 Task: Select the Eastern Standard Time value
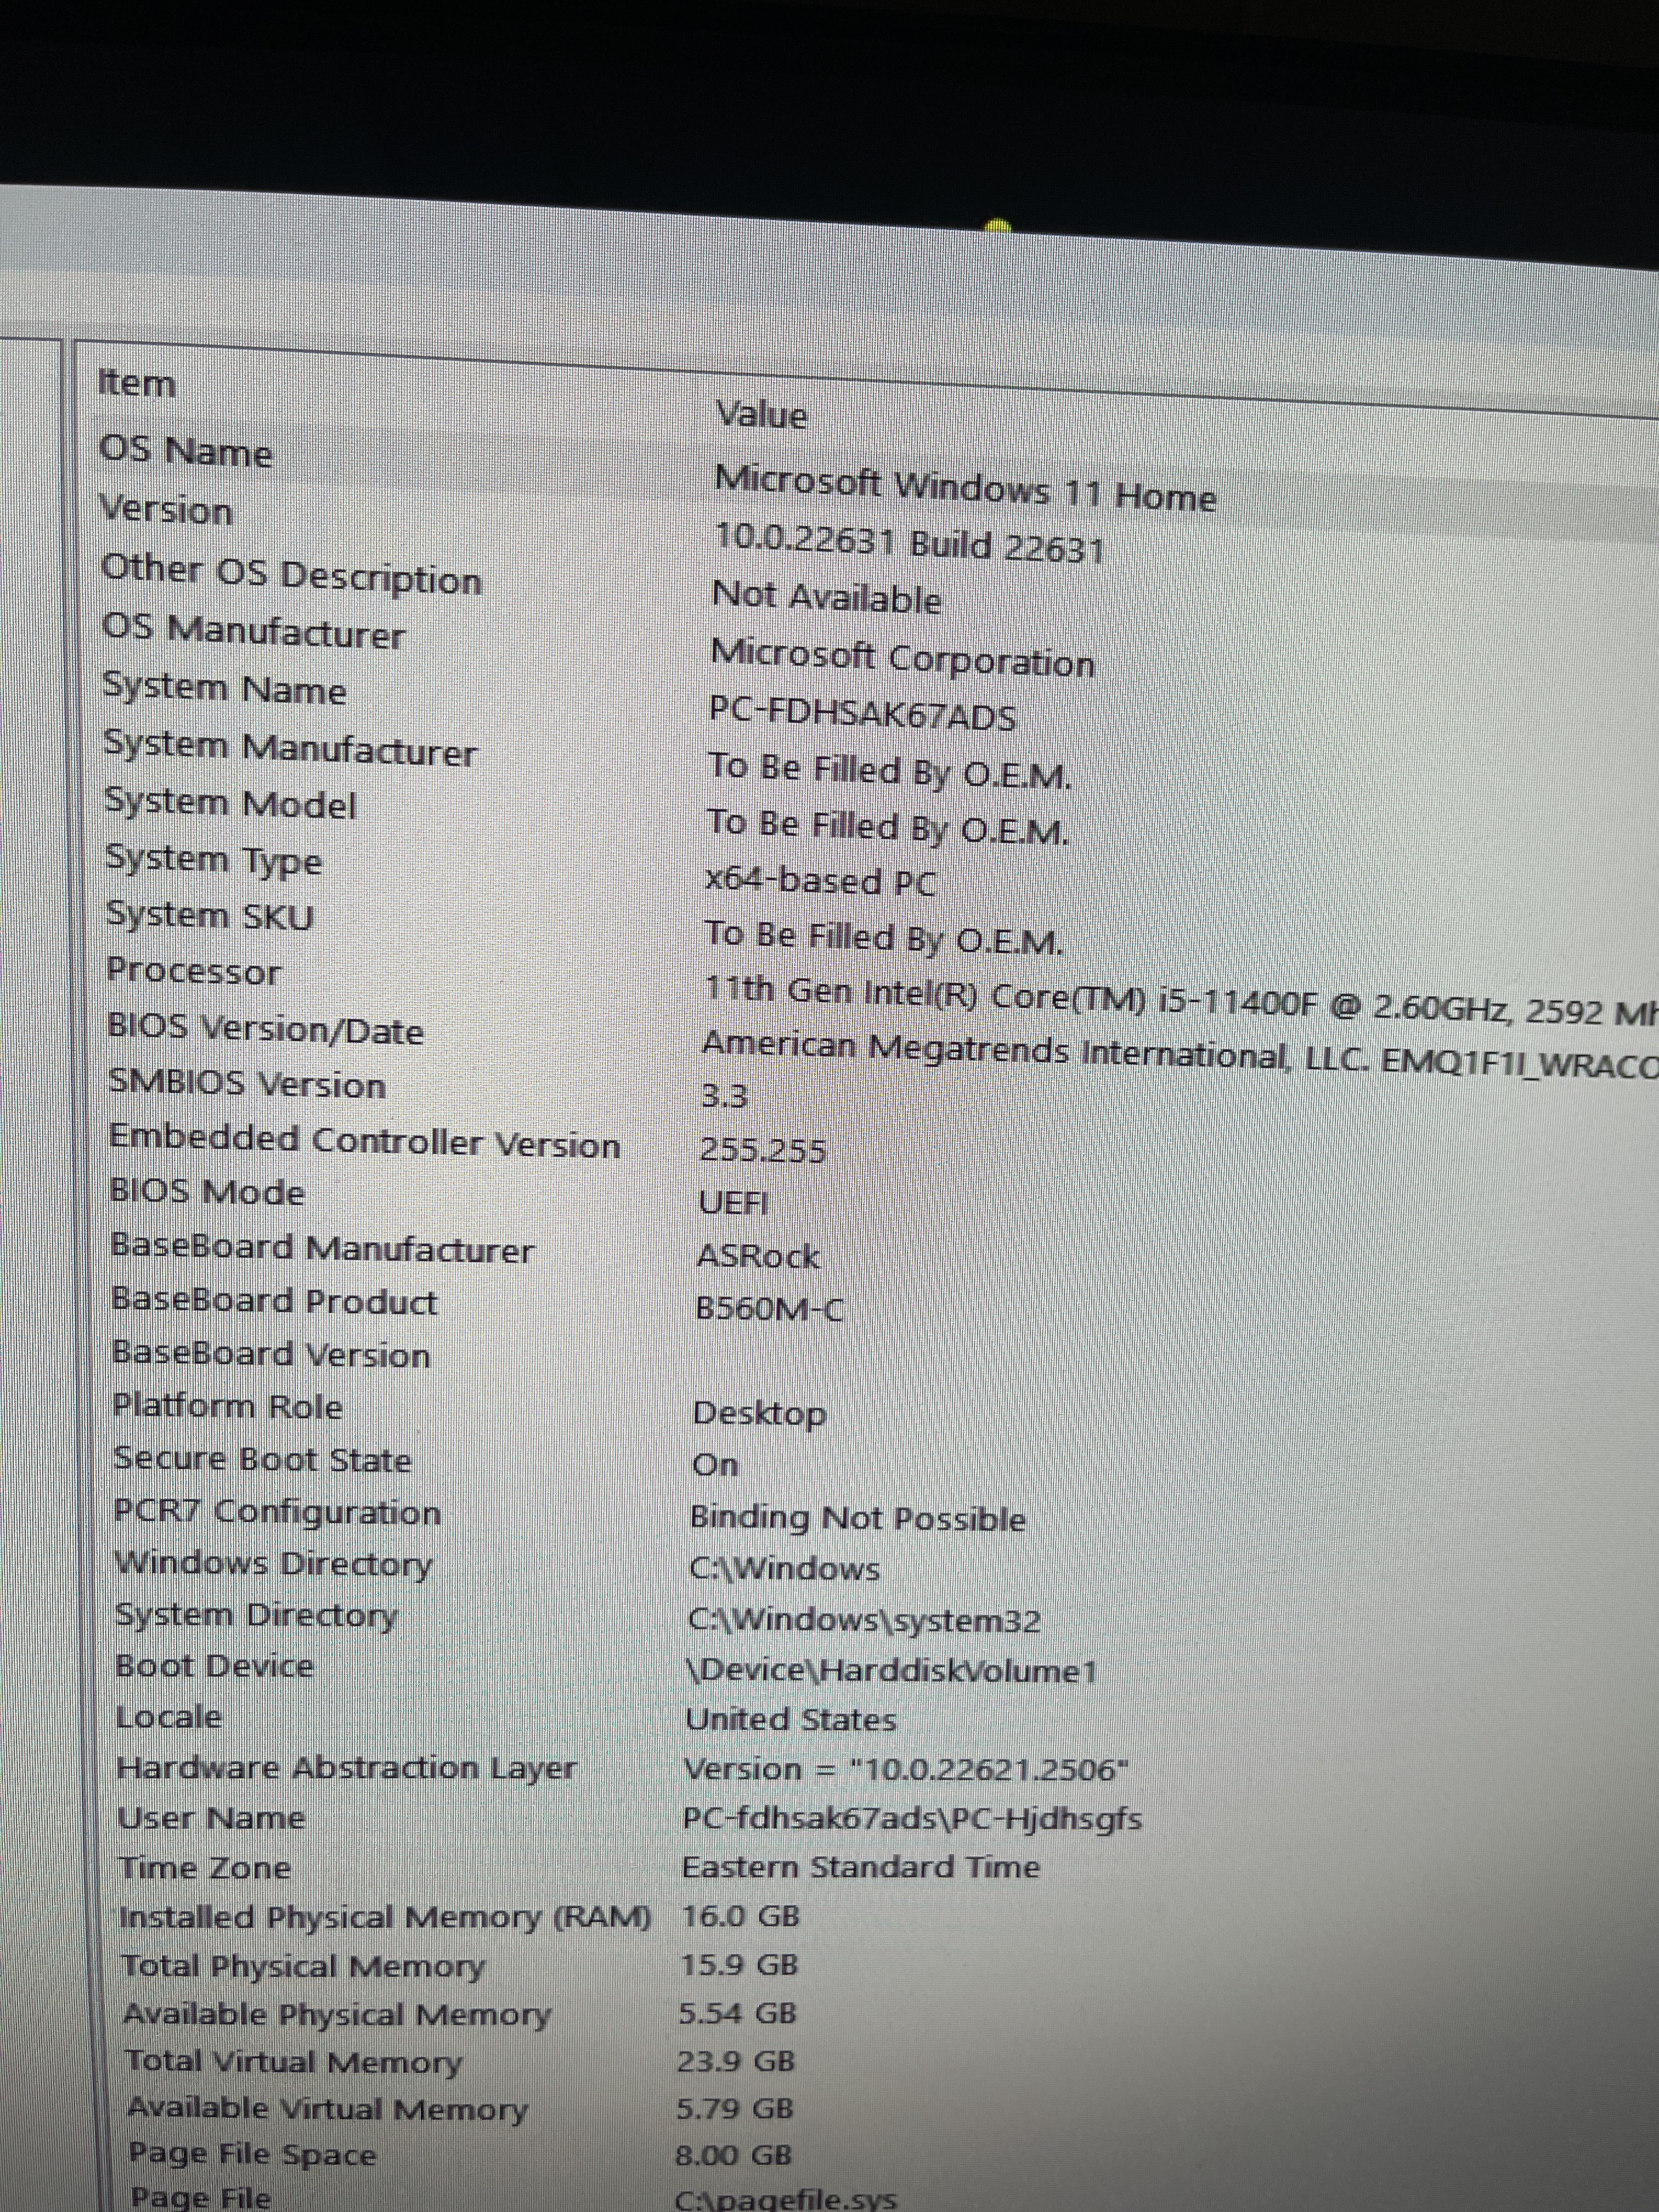tap(862, 1867)
